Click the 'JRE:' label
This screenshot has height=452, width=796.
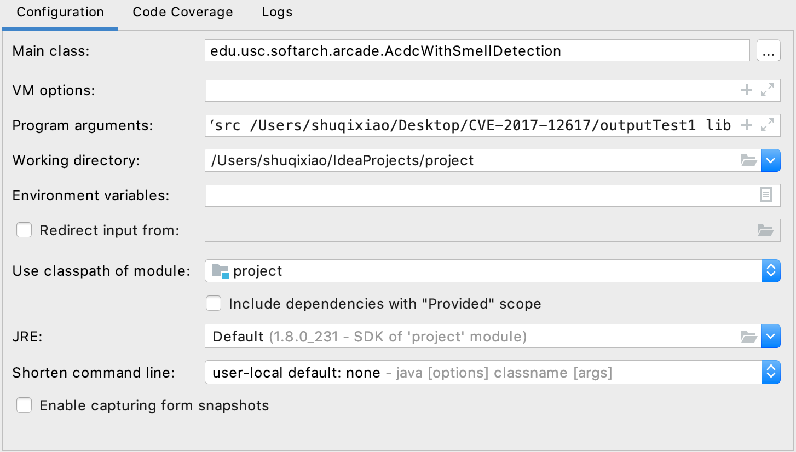[x=27, y=337]
